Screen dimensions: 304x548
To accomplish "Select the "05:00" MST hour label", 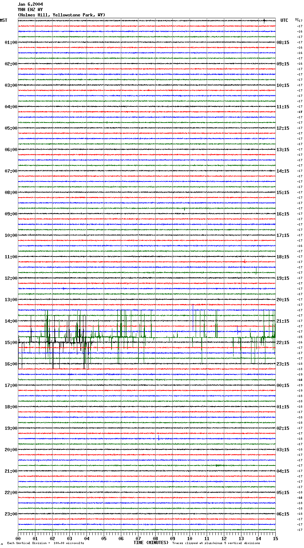I will 11,128.
